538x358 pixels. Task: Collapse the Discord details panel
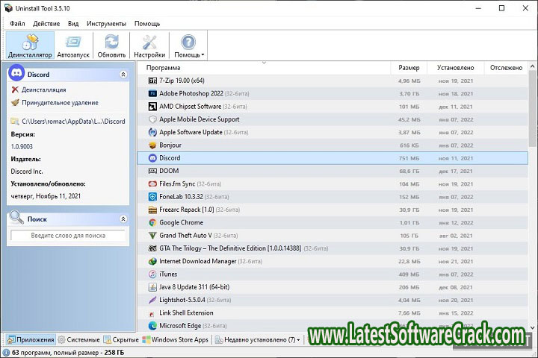(x=123, y=75)
